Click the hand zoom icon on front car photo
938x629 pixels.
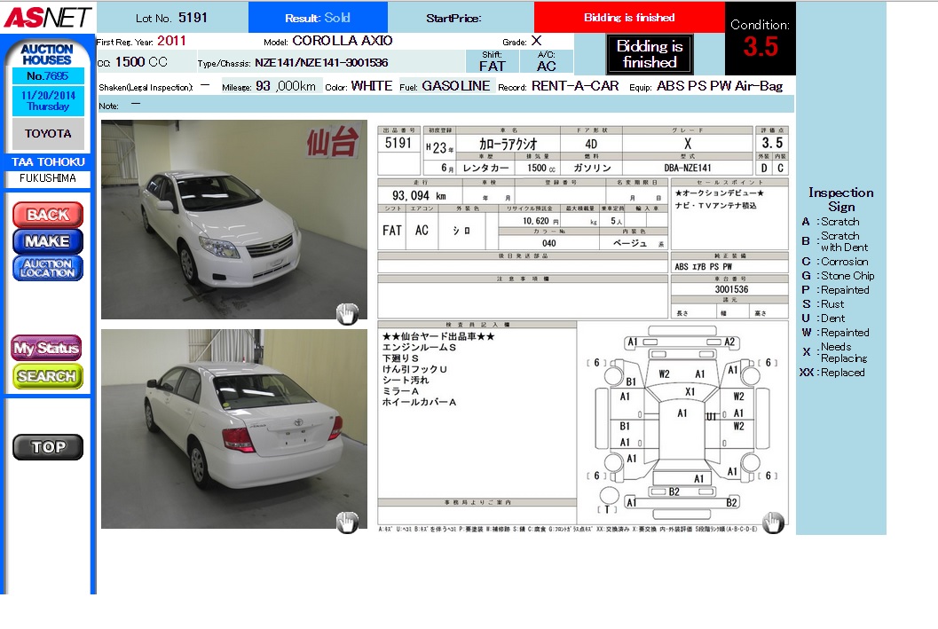click(x=347, y=312)
